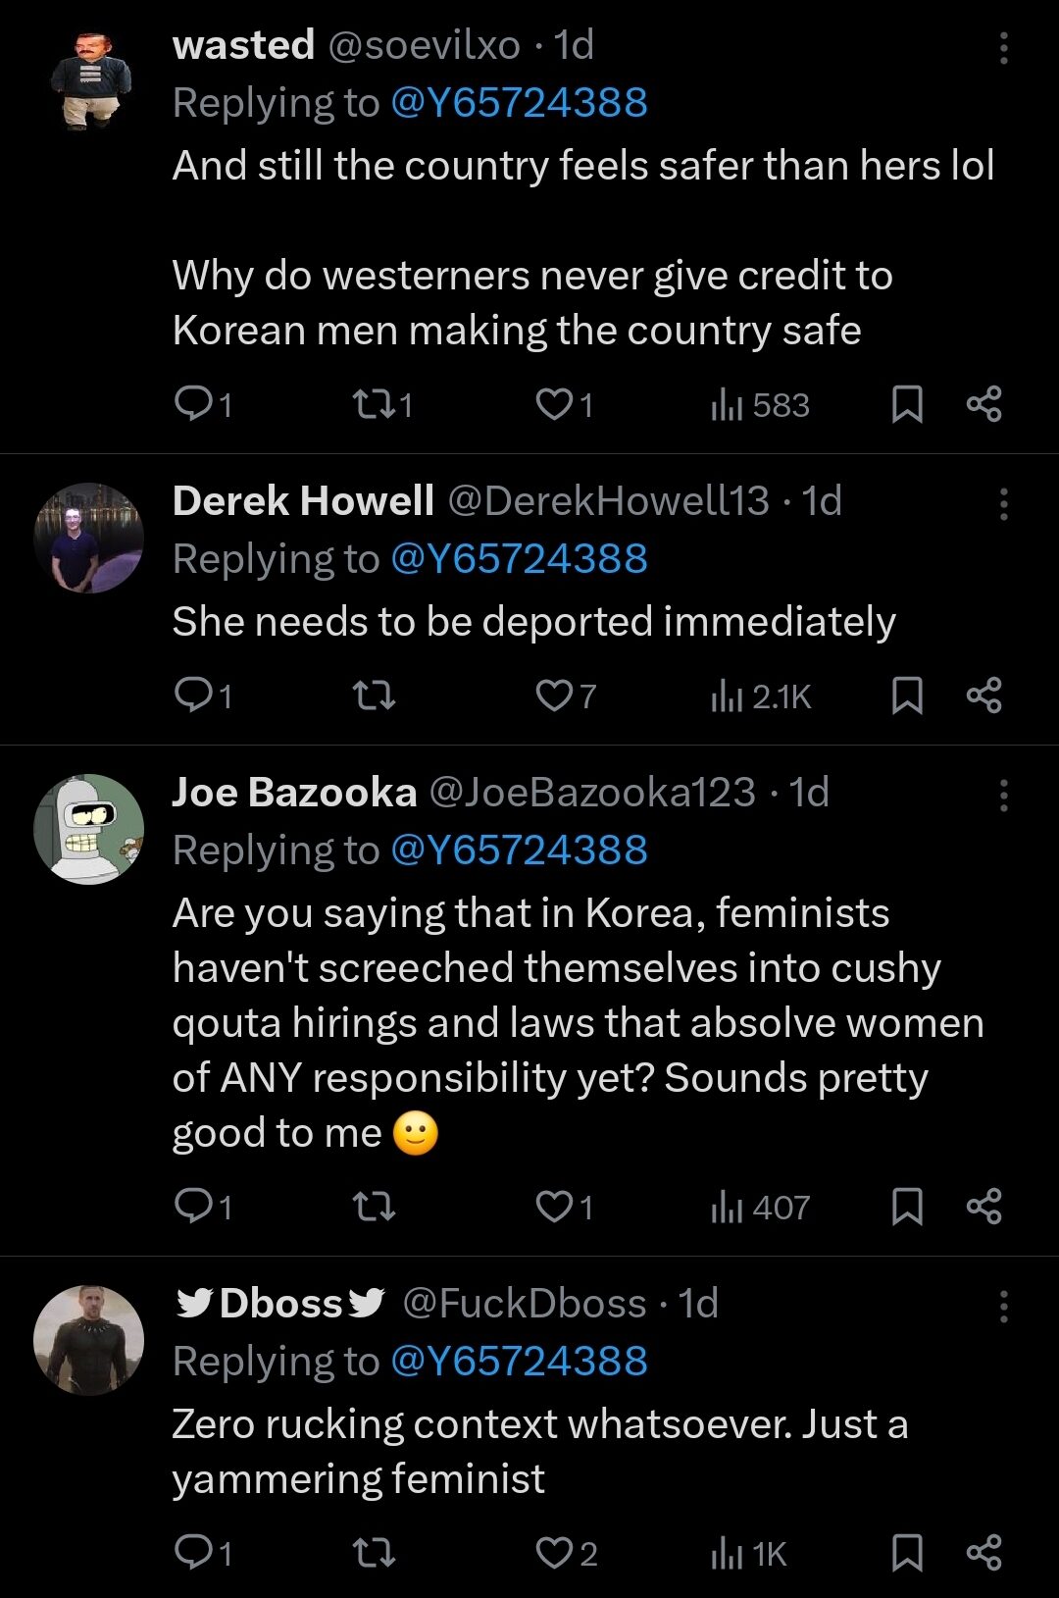Retweet Joe Bazooka's reply
The height and width of the screenshot is (1598, 1059).
pyautogui.click(x=373, y=1206)
